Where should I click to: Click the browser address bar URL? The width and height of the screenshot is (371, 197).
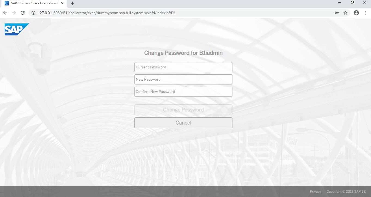(106, 13)
